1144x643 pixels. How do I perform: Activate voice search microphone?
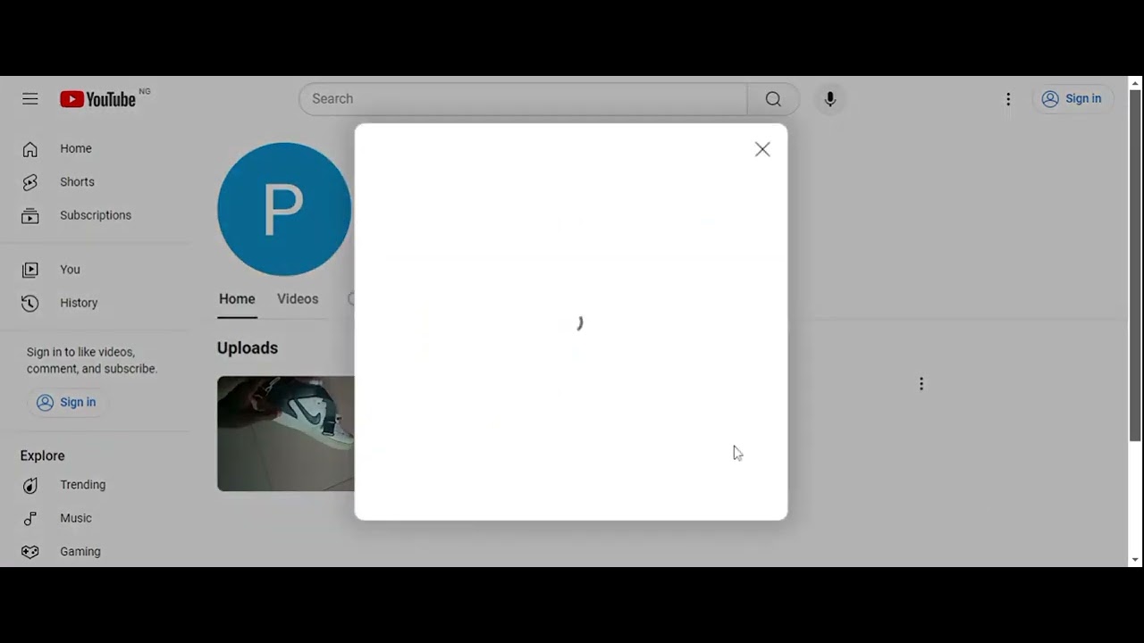(830, 99)
